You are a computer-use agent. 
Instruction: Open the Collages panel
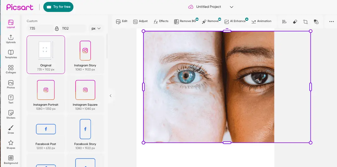(x=11, y=69)
